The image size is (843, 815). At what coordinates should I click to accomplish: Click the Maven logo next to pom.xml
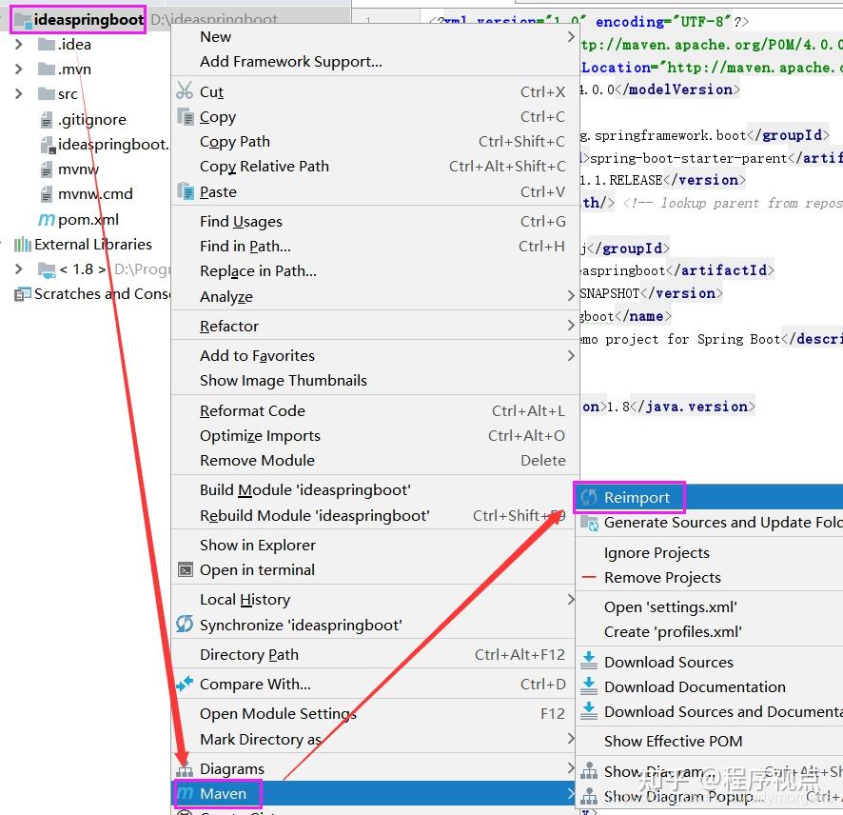(48, 219)
